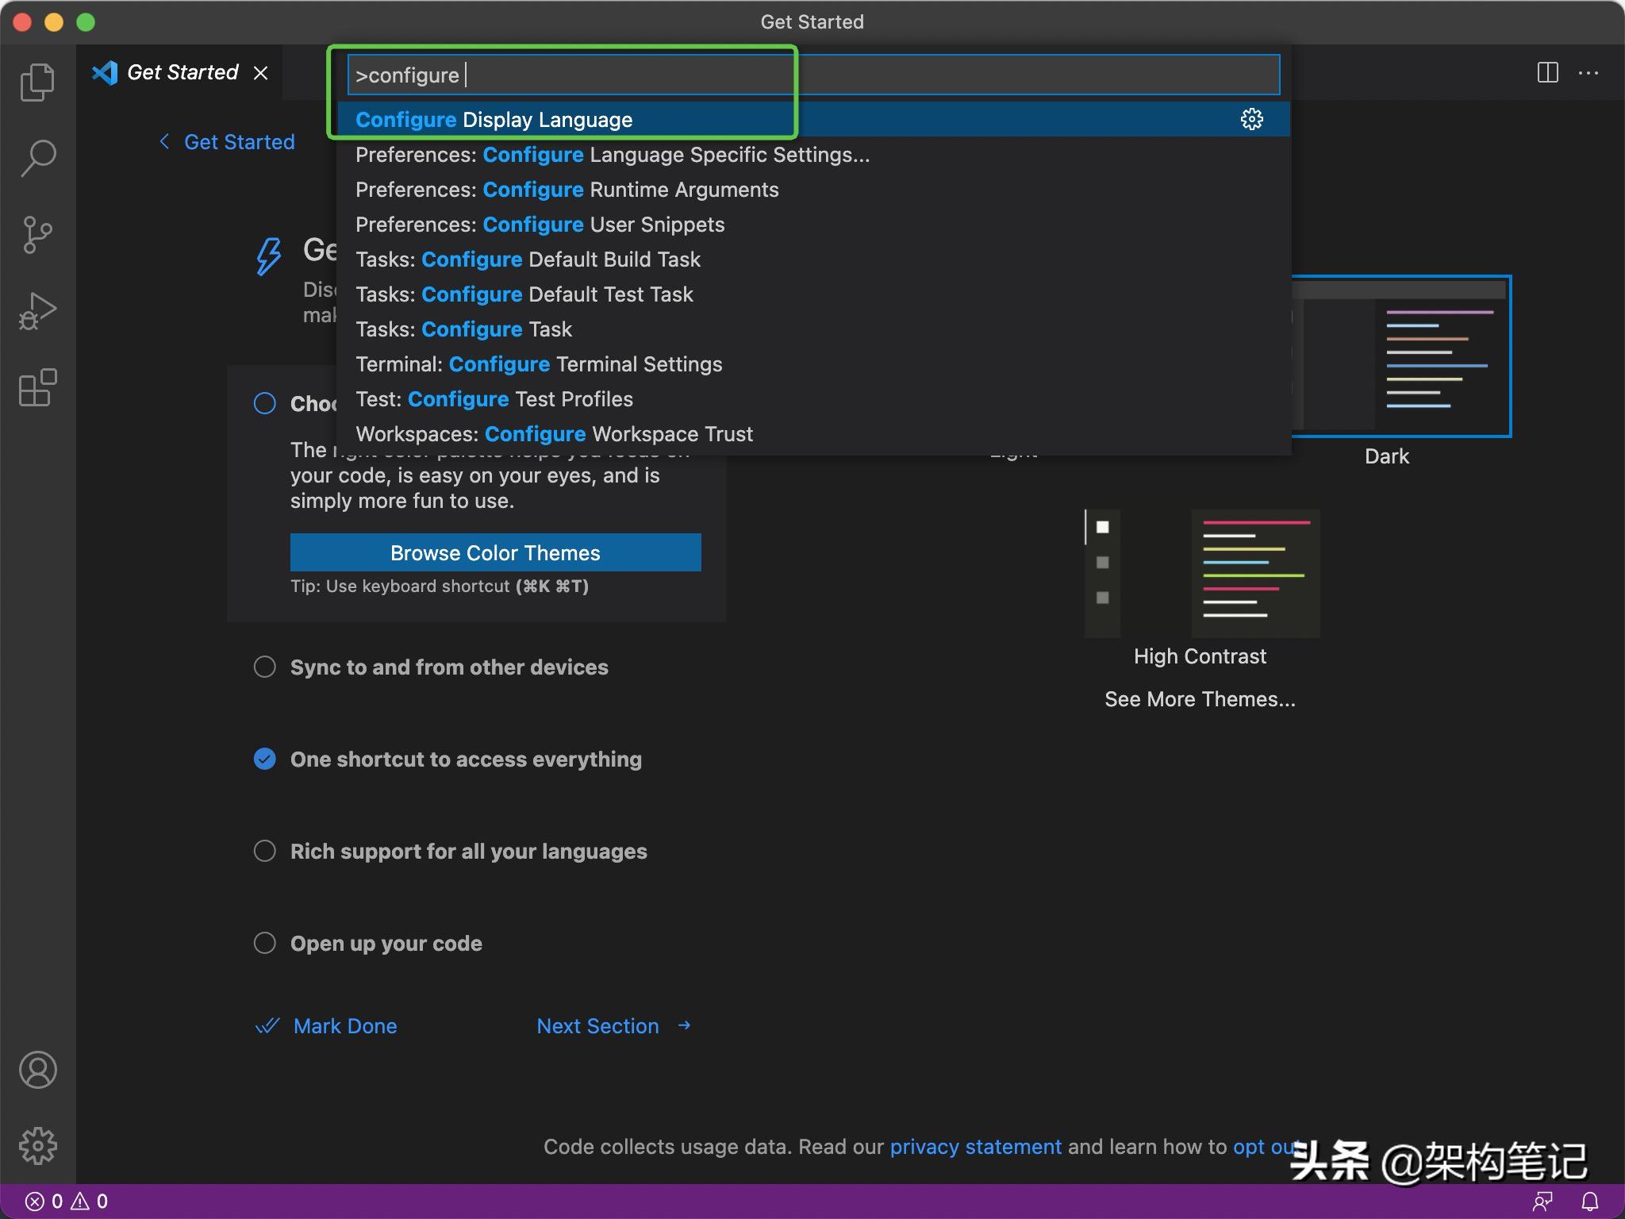Select the Choose theme step radio circle

pyautogui.click(x=264, y=403)
